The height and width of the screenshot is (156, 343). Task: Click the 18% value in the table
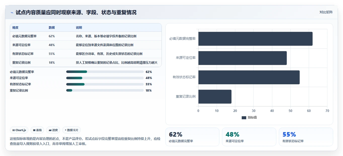point(52,63)
